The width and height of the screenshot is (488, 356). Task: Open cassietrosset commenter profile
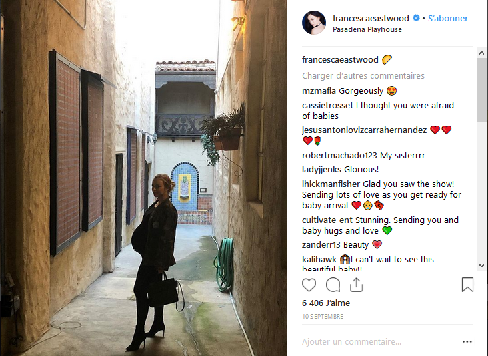coord(327,106)
